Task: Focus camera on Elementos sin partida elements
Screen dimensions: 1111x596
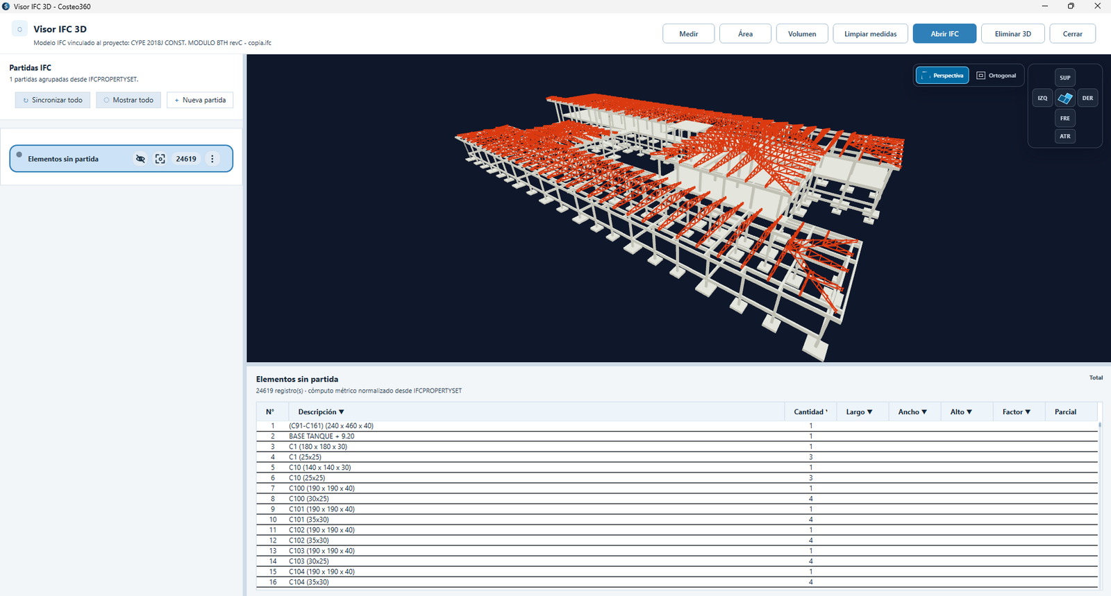Action: [x=160, y=159]
